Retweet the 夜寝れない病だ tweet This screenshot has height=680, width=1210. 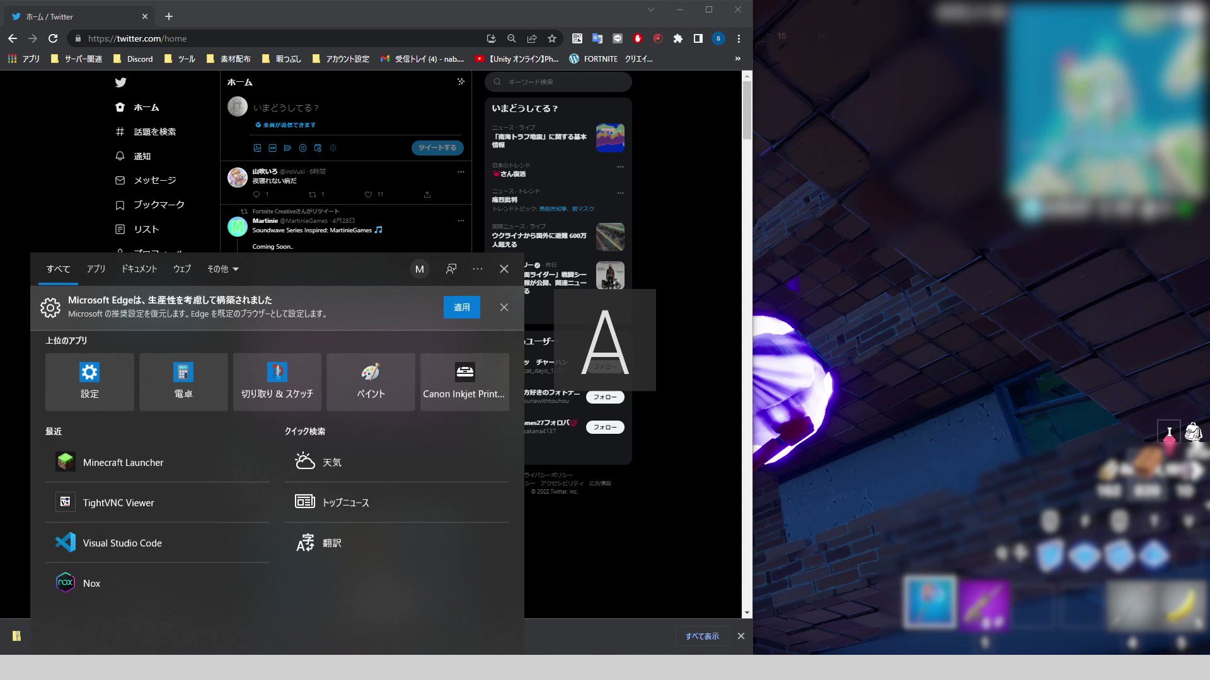(312, 195)
